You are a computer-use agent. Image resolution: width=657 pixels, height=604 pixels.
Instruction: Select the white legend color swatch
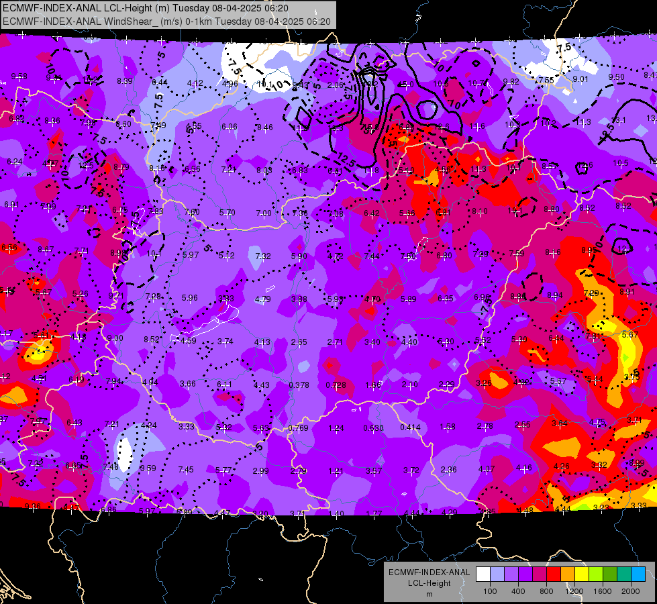[x=483, y=574]
